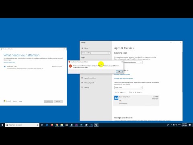Image resolution: width=193 pixels, height=145 pixels.
Task: Open Filter by All drives dropdown
Action: click(136, 92)
